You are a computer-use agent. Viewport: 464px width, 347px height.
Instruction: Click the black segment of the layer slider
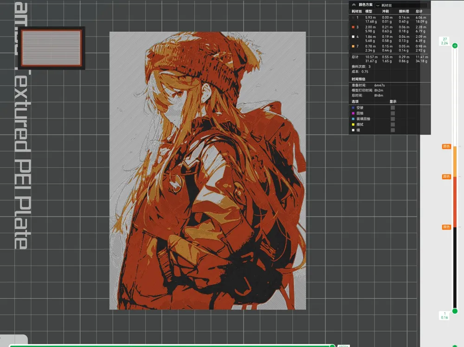coord(455,268)
